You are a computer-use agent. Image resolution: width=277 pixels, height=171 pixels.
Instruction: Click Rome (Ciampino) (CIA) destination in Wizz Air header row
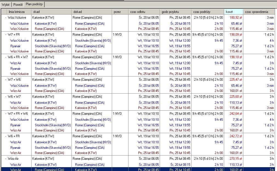(x=87, y=158)
